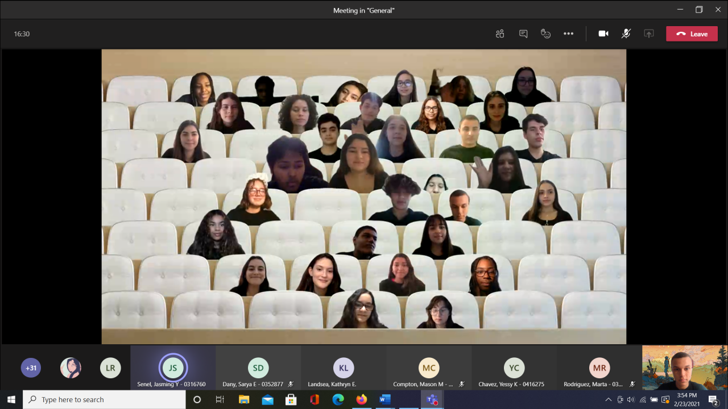Select the participant photo avatar next to +31
Viewport: 728px width, 409px height.
click(71, 368)
